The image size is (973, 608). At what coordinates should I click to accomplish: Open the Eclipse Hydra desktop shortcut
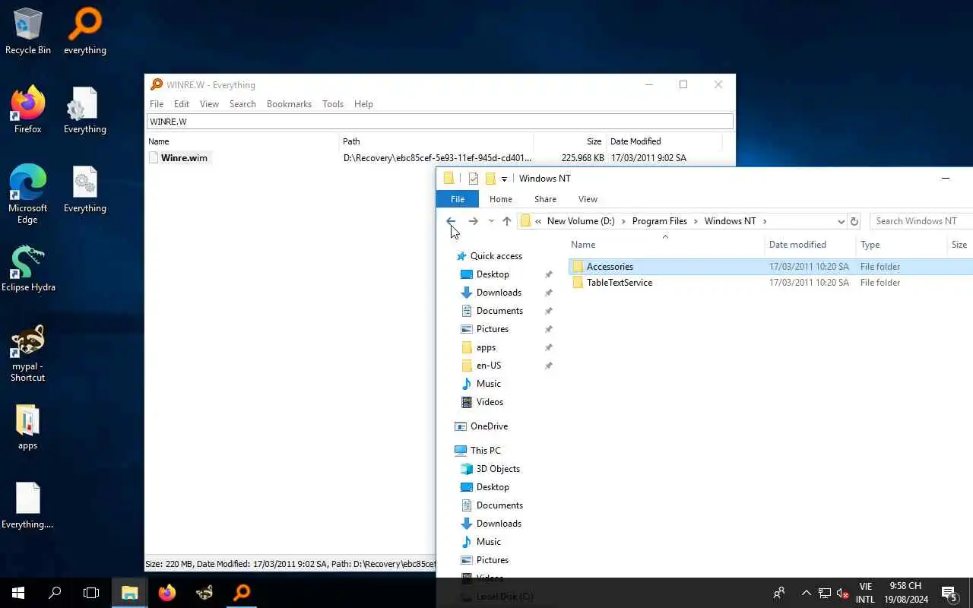point(28,268)
